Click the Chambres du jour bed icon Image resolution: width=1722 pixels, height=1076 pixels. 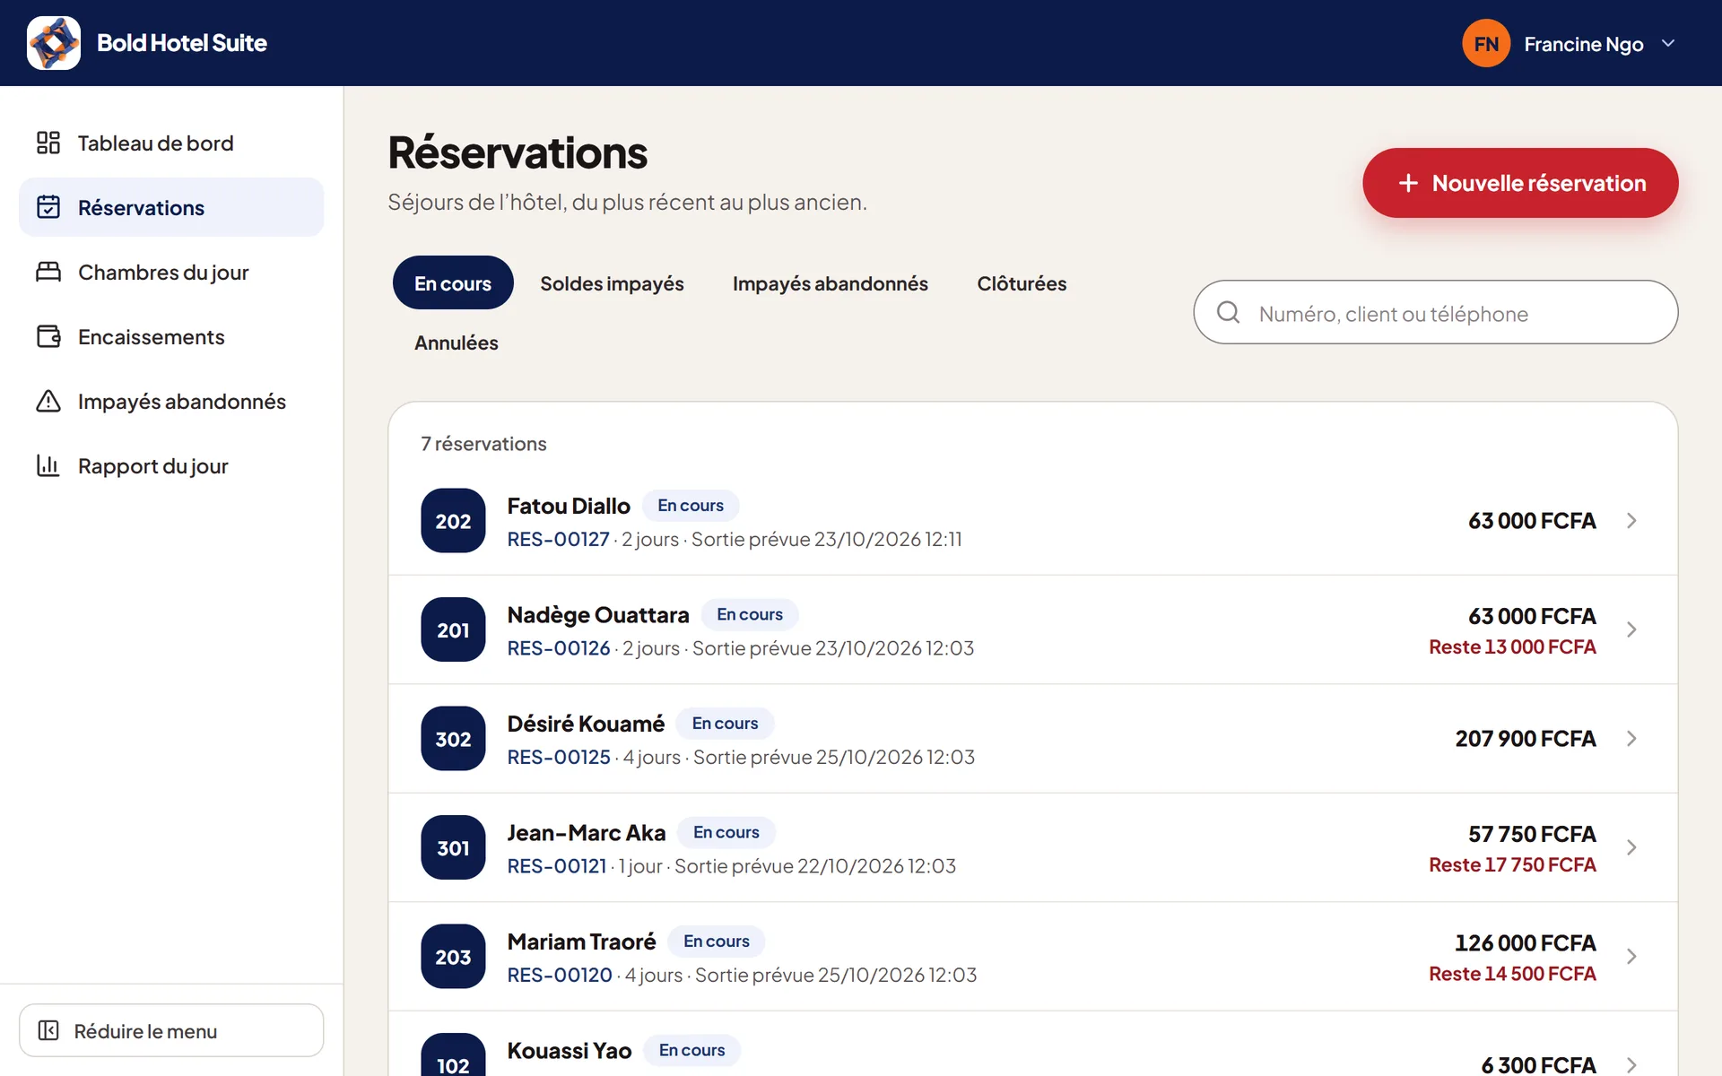pos(48,272)
